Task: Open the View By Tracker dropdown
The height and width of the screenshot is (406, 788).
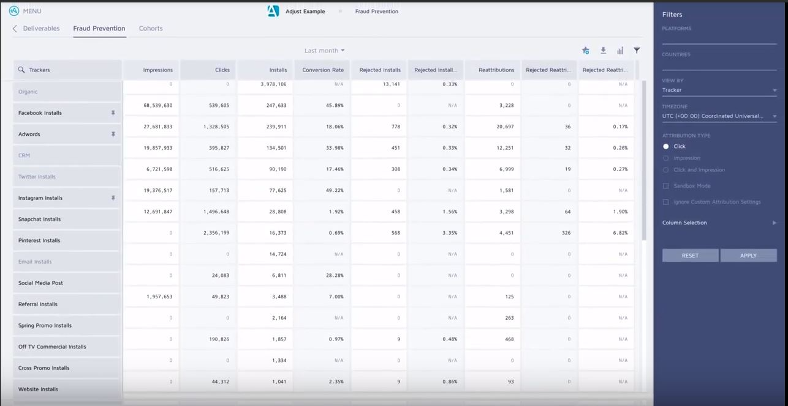Action: [719, 90]
